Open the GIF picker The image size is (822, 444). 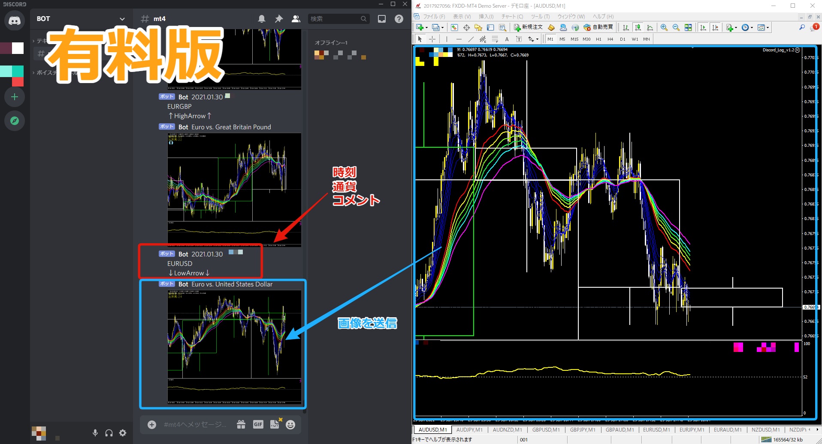[258, 425]
